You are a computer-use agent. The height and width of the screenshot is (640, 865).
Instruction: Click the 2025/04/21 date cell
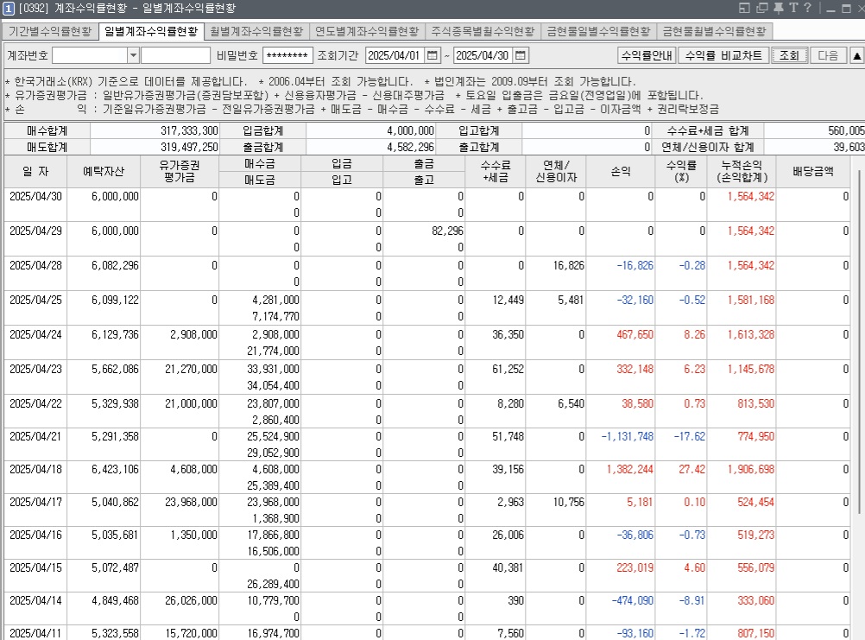(36, 437)
